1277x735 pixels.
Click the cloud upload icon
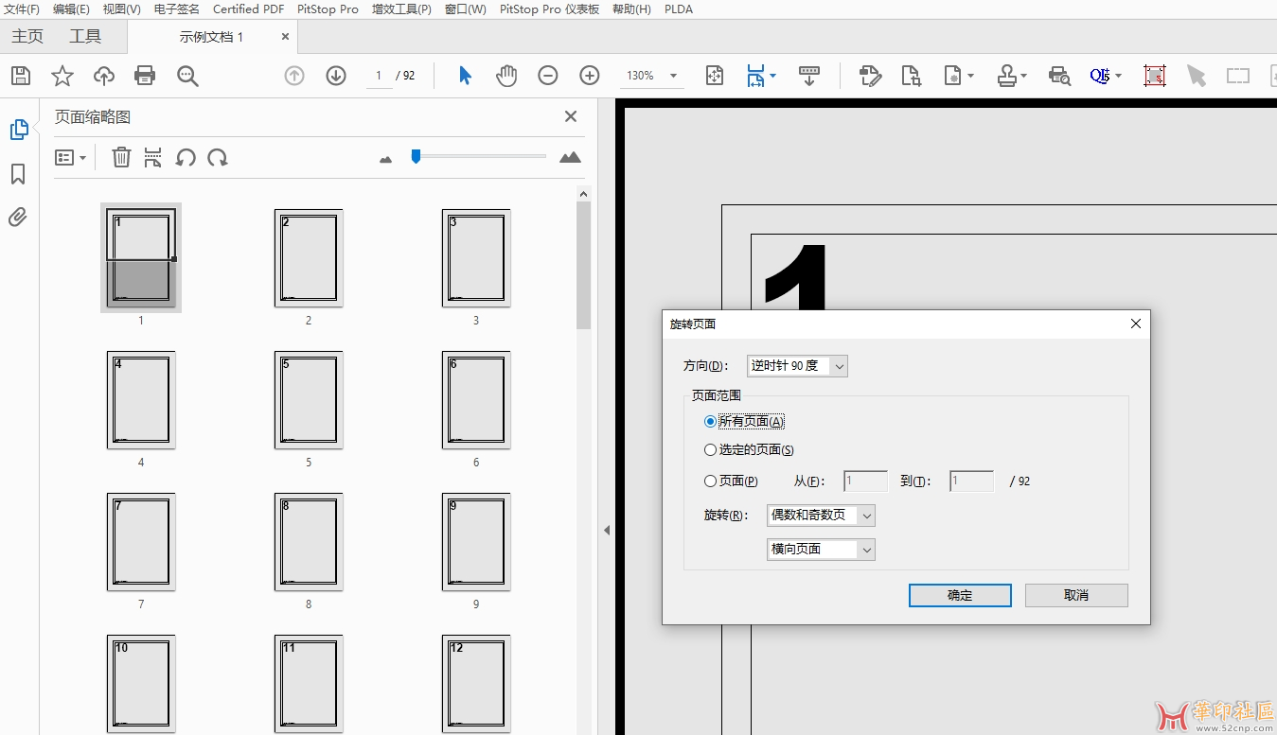point(104,76)
